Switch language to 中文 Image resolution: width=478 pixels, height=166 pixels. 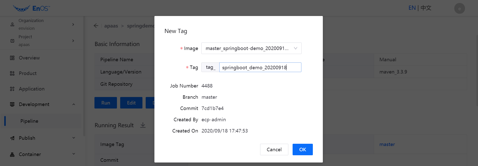(426, 8)
